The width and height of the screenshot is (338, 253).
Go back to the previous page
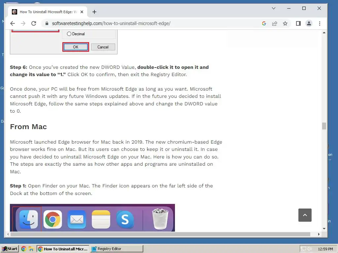13,23
